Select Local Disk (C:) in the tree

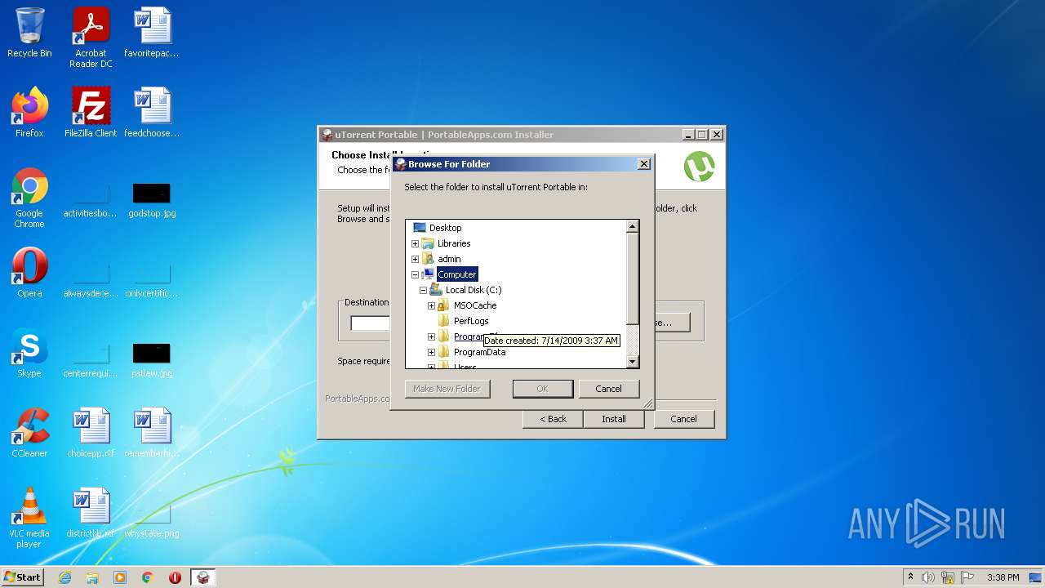point(473,290)
